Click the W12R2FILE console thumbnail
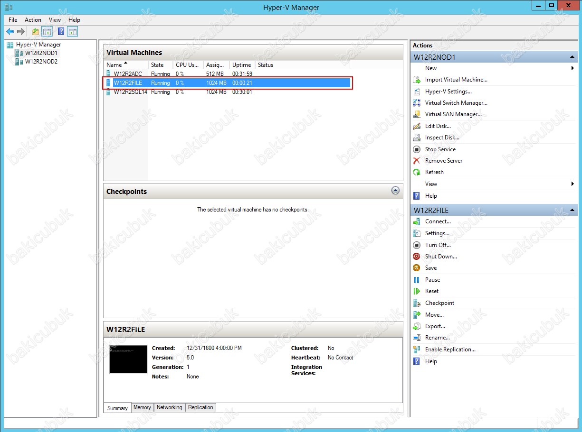 coord(128,359)
